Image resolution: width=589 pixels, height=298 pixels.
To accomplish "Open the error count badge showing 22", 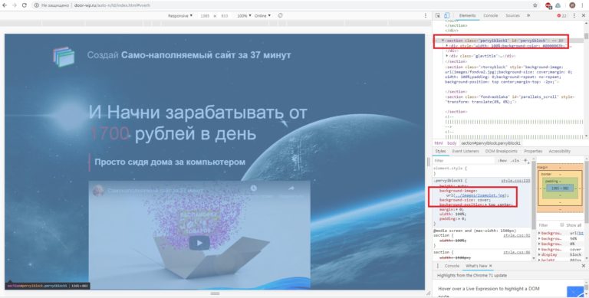I will point(562,15).
